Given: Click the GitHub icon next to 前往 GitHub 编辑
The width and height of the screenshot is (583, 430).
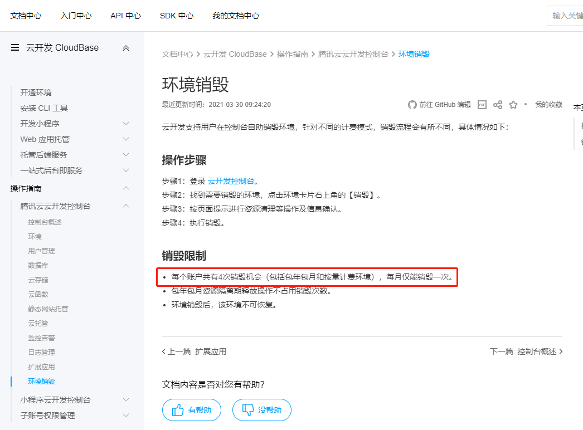Looking at the screenshot, I should tap(412, 105).
